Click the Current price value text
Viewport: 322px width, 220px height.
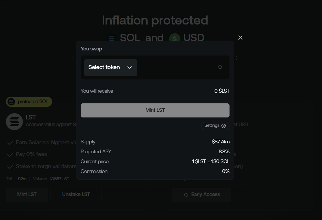pos(211,161)
